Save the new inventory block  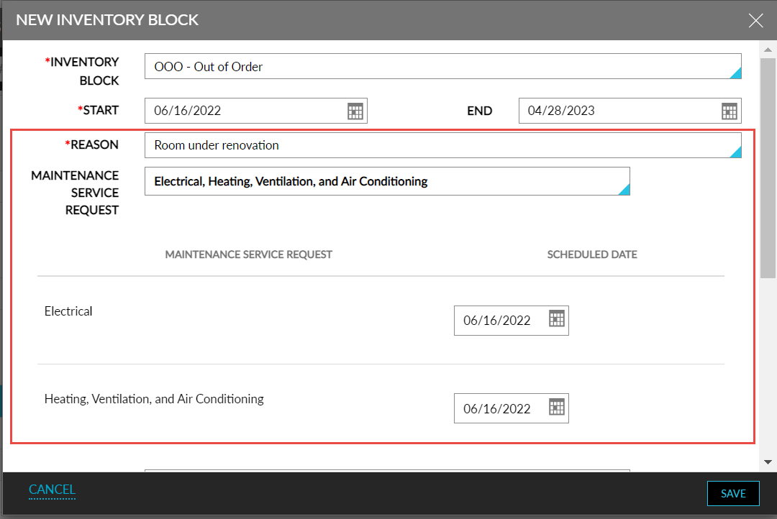tap(732, 493)
